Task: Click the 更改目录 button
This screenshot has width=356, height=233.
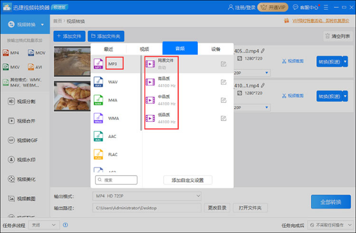Action: point(217,208)
